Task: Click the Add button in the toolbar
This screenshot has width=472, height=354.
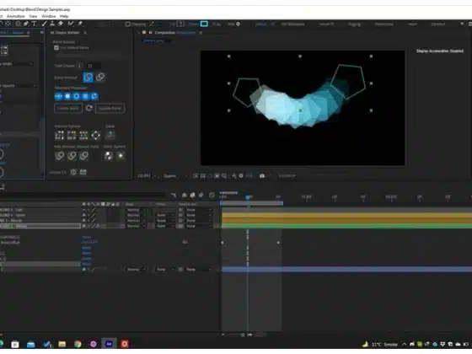Action: 234,24
